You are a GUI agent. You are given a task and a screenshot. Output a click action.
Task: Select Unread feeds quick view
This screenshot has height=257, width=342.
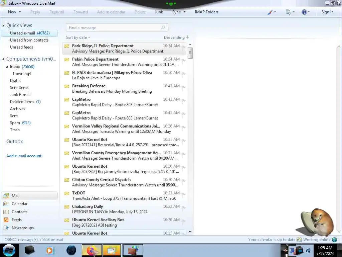tap(22, 47)
